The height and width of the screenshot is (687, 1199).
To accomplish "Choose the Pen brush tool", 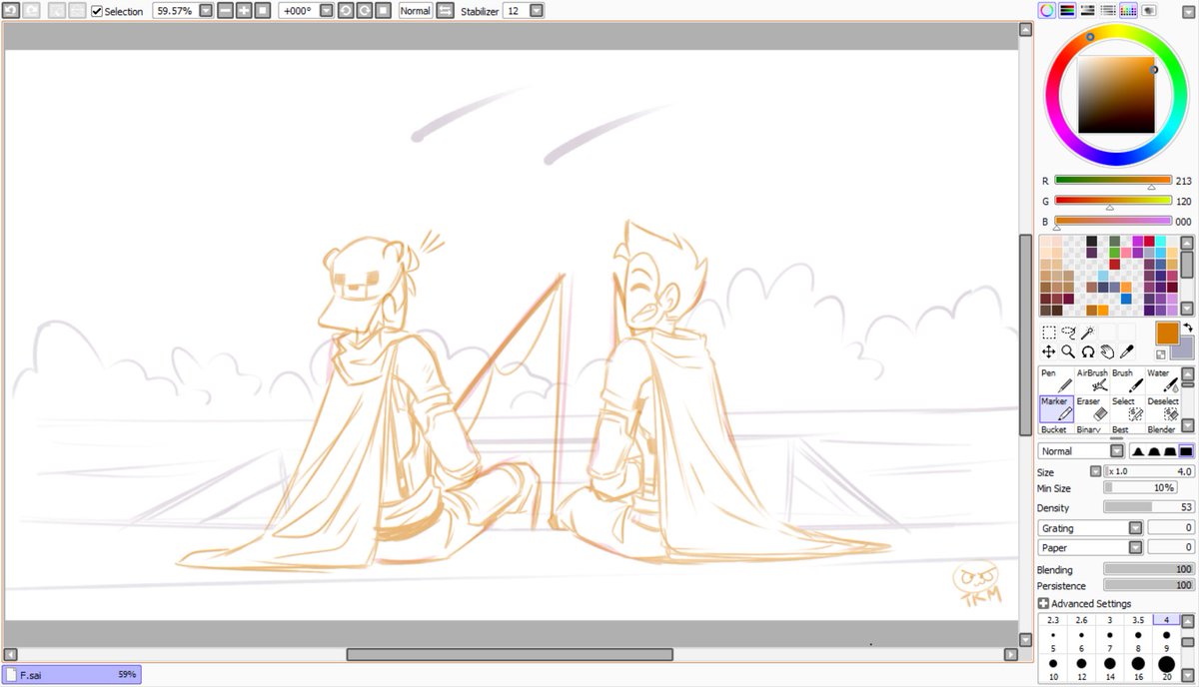I will click(x=1057, y=380).
